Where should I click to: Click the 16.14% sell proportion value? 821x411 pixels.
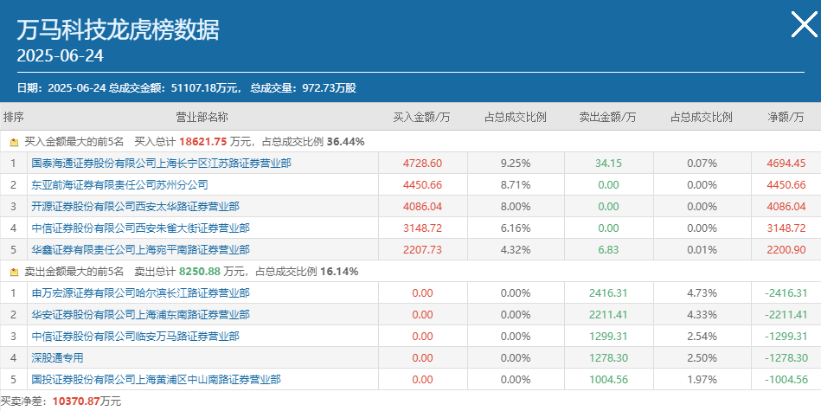(339, 272)
